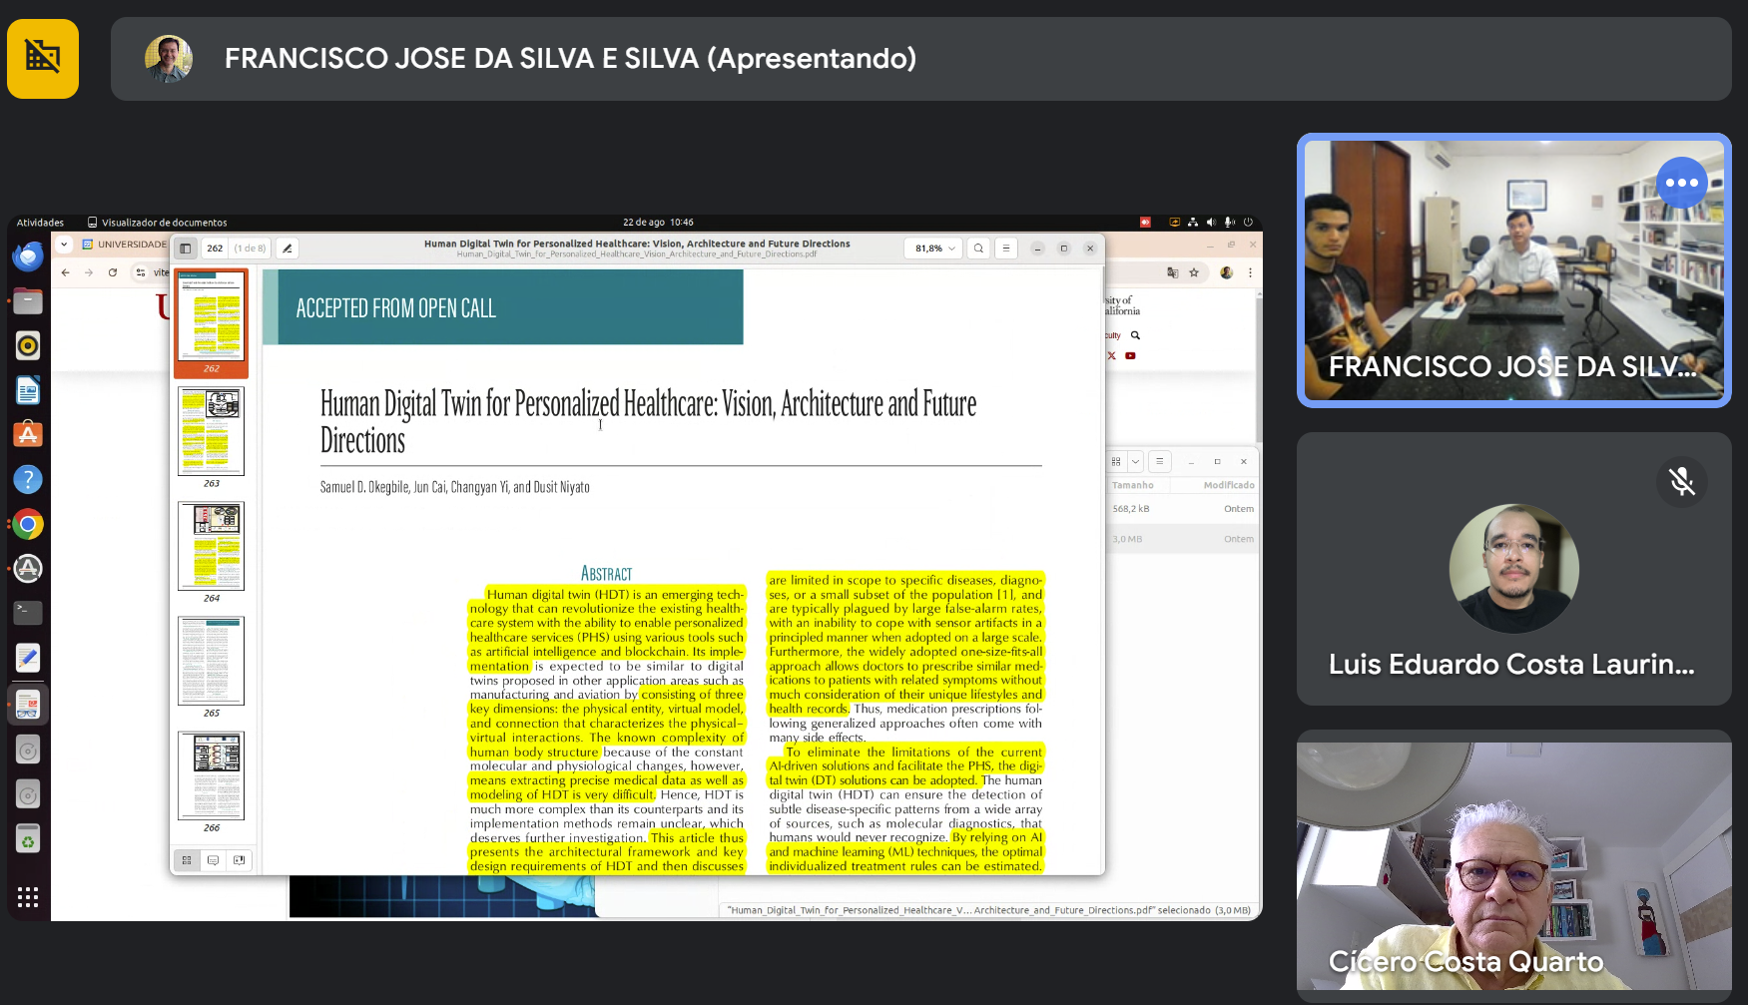Bookmark this page with the star icon

(x=1194, y=272)
